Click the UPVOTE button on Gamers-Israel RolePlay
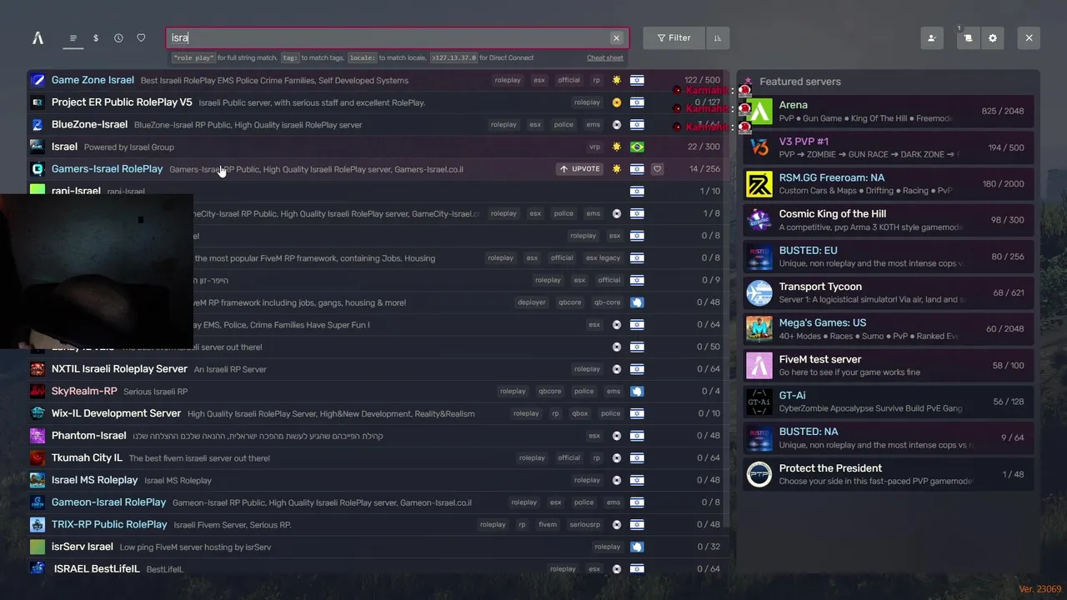This screenshot has height=600, width=1067. (580, 168)
